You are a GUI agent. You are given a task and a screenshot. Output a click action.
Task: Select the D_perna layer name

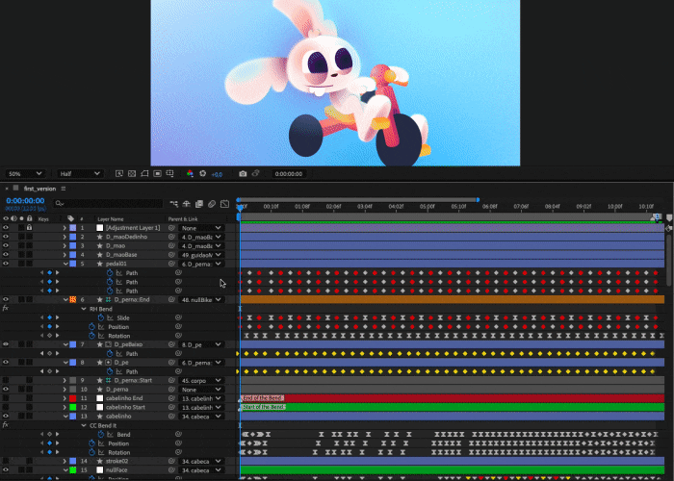(117, 389)
